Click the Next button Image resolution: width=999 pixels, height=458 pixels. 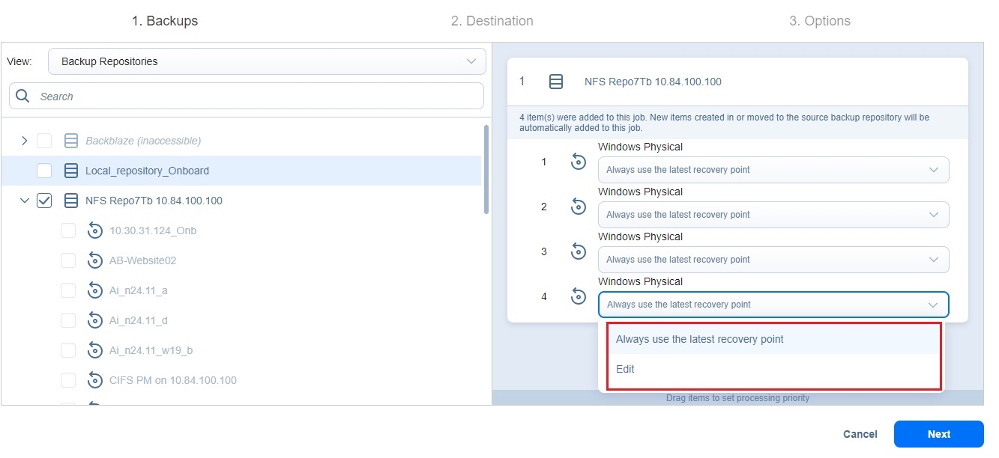938,434
